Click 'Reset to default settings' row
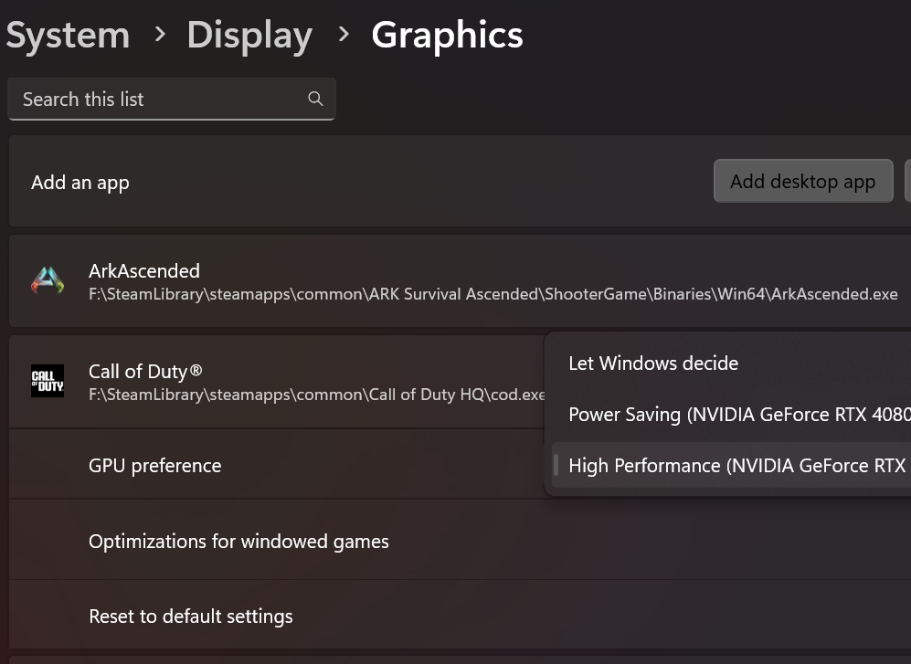 point(191,617)
